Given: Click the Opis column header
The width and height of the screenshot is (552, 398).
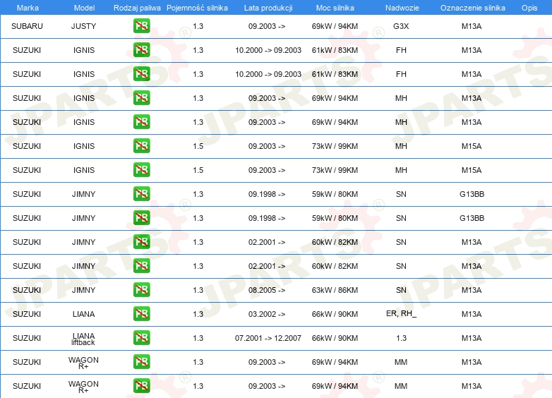Looking at the screenshot, I should click(529, 8).
